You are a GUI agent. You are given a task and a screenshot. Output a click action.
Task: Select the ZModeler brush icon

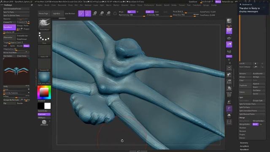[x=44, y=122]
